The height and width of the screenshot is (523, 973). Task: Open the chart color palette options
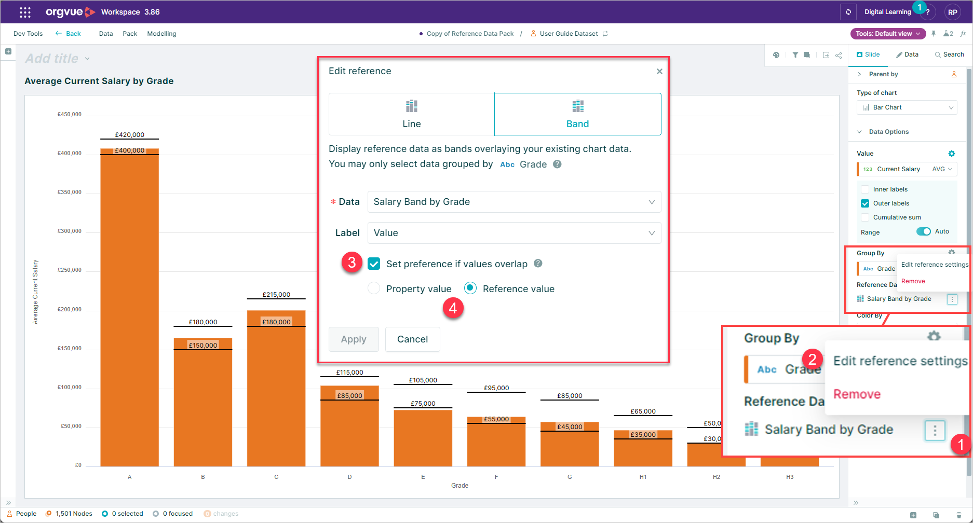[776, 54]
